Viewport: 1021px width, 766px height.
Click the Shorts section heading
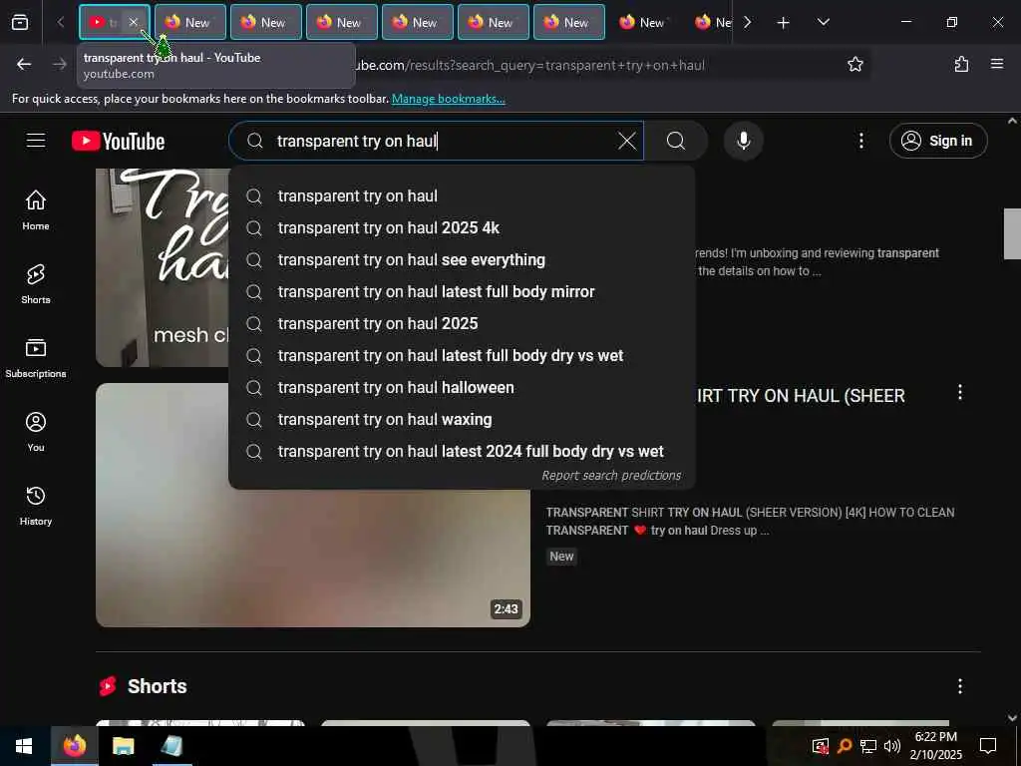(x=157, y=686)
